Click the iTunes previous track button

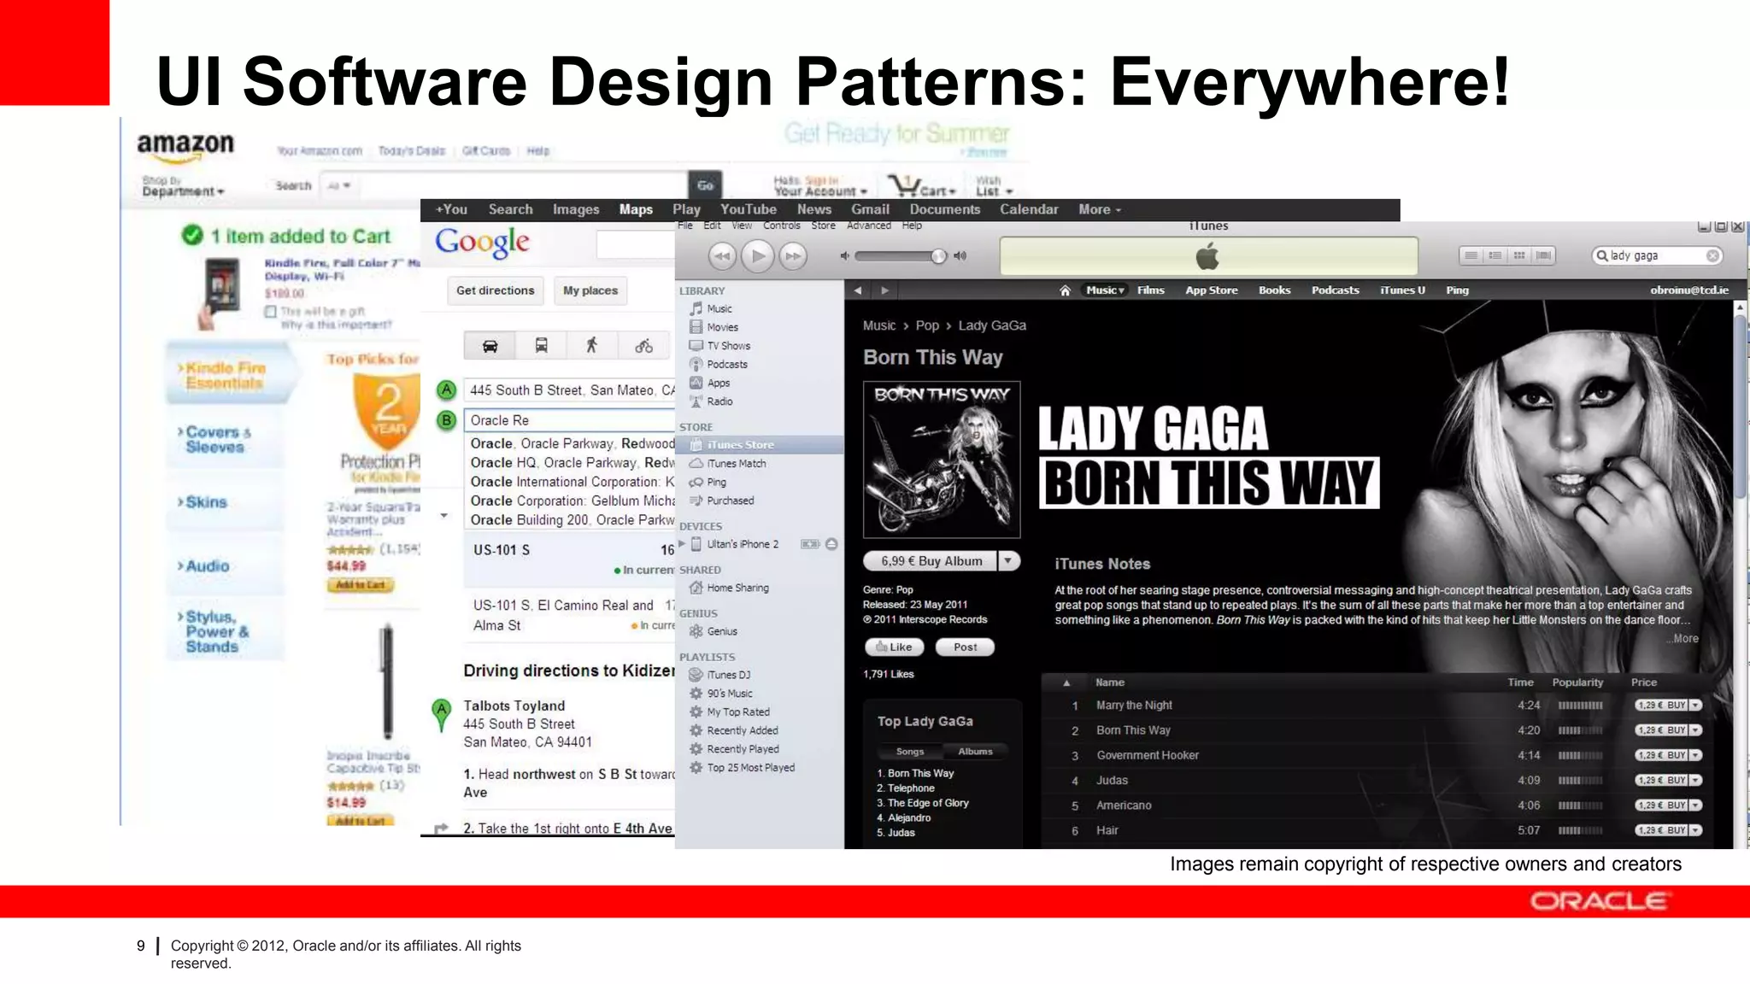(x=722, y=255)
